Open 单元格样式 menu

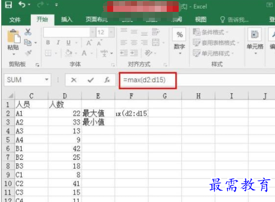point(213,53)
